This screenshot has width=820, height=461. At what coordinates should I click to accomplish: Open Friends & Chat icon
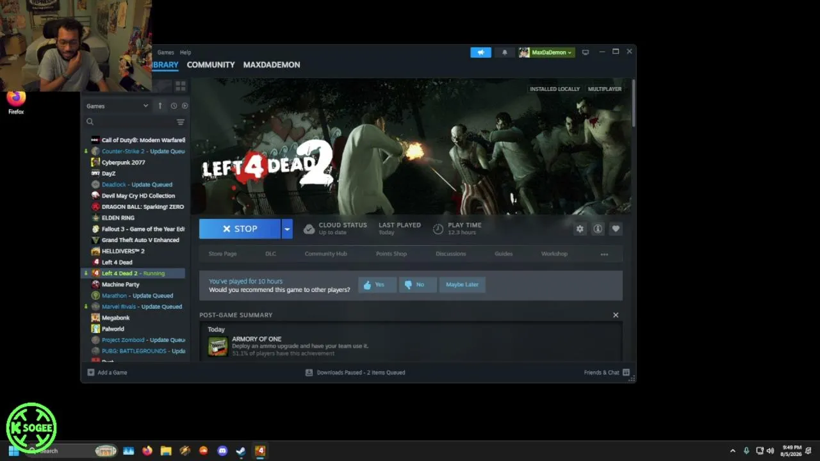click(x=626, y=373)
